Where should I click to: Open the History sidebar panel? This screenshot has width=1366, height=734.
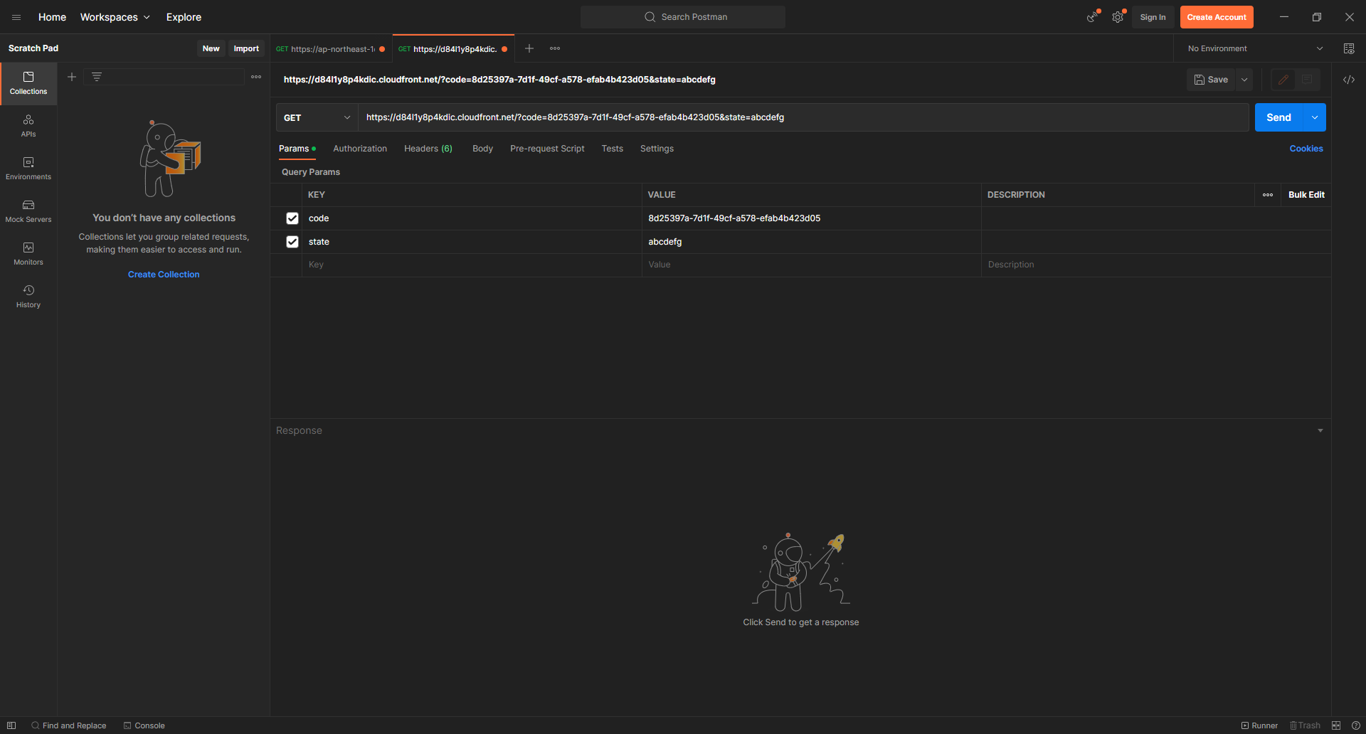[28, 297]
